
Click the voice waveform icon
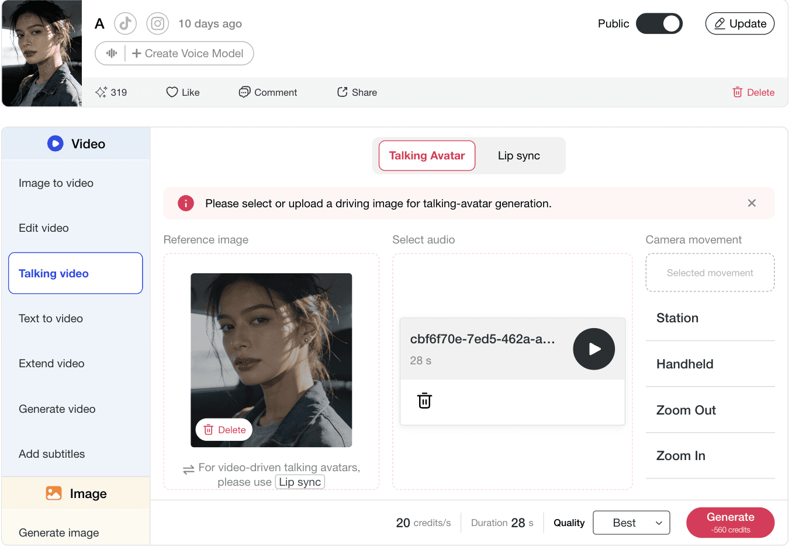111,53
